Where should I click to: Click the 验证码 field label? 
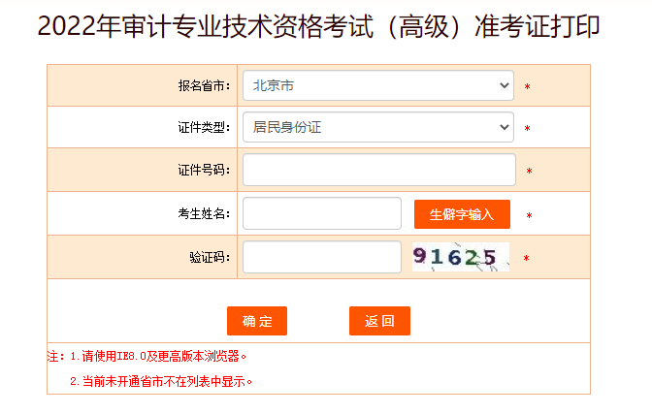point(210,257)
